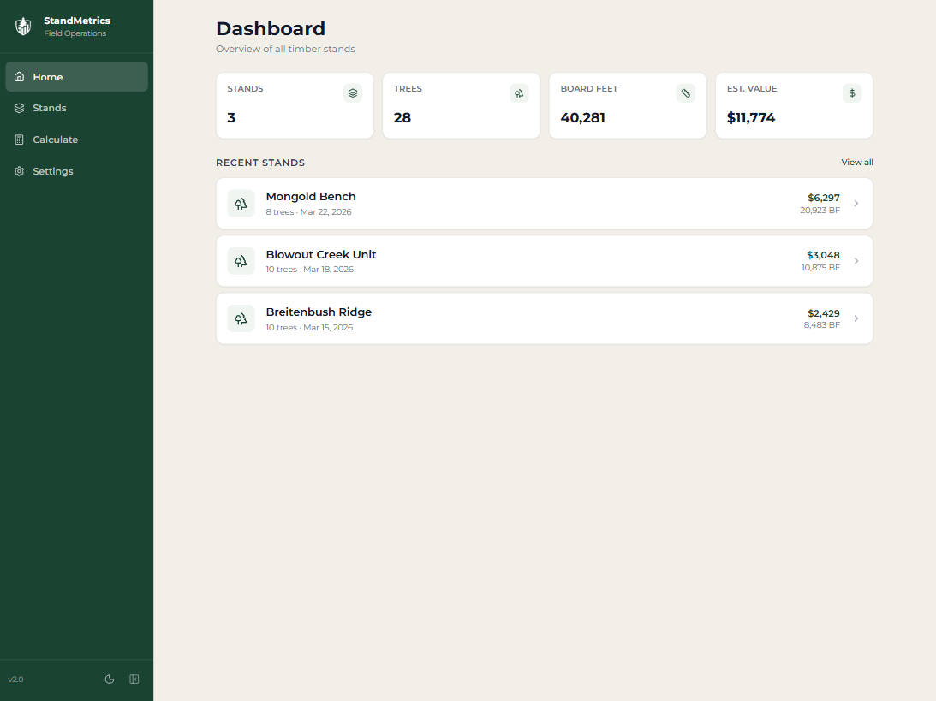Click Mongold Bench tree icon
936x701 pixels.
click(241, 204)
